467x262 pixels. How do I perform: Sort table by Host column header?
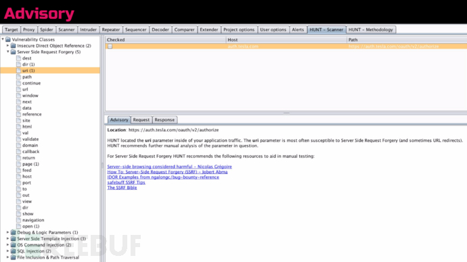(286, 40)
